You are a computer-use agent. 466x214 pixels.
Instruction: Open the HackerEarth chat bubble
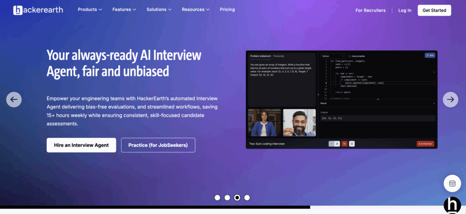pos(452,205)
